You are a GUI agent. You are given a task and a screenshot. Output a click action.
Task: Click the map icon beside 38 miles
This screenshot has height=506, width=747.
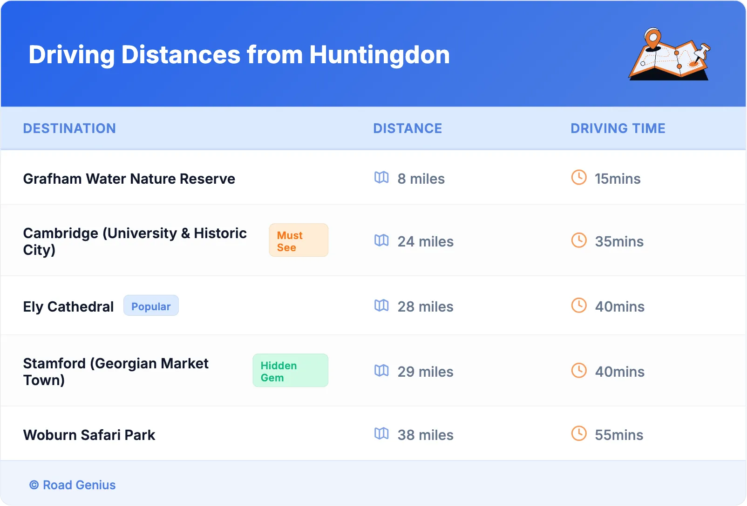pos(381,433)
